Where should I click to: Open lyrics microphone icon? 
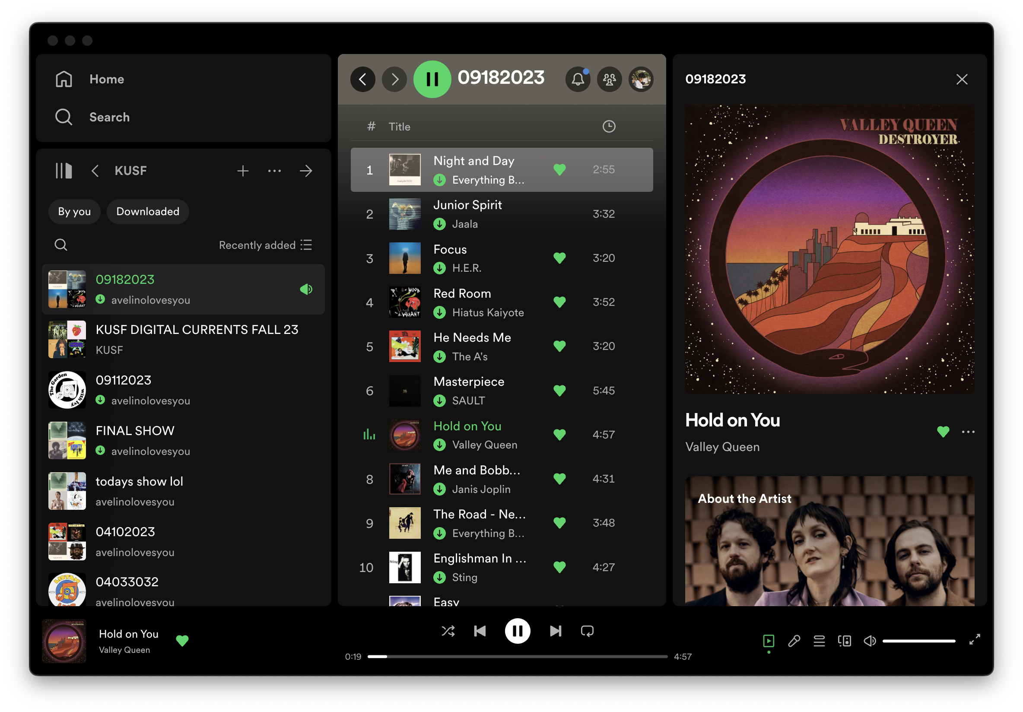tap(794, 641)
